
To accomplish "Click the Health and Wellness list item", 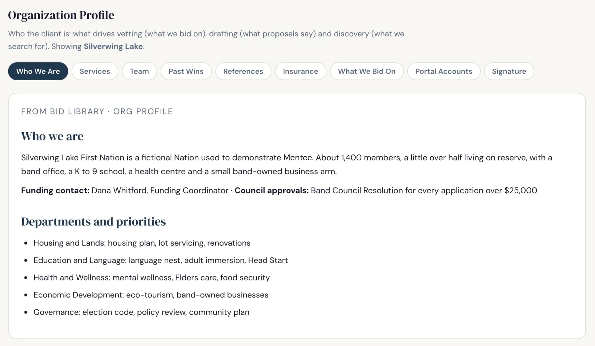I will (152, 278).
